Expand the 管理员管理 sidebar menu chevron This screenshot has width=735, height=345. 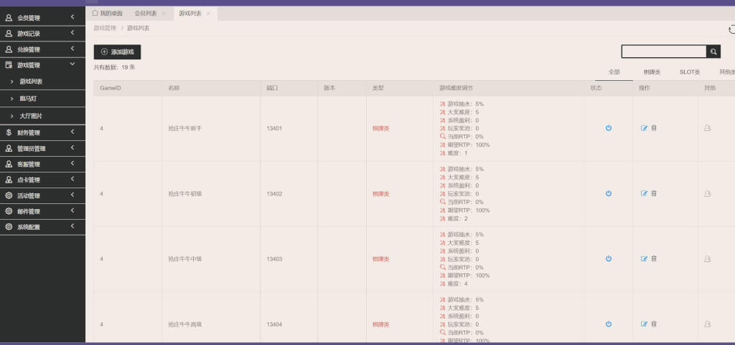(72, 147)
